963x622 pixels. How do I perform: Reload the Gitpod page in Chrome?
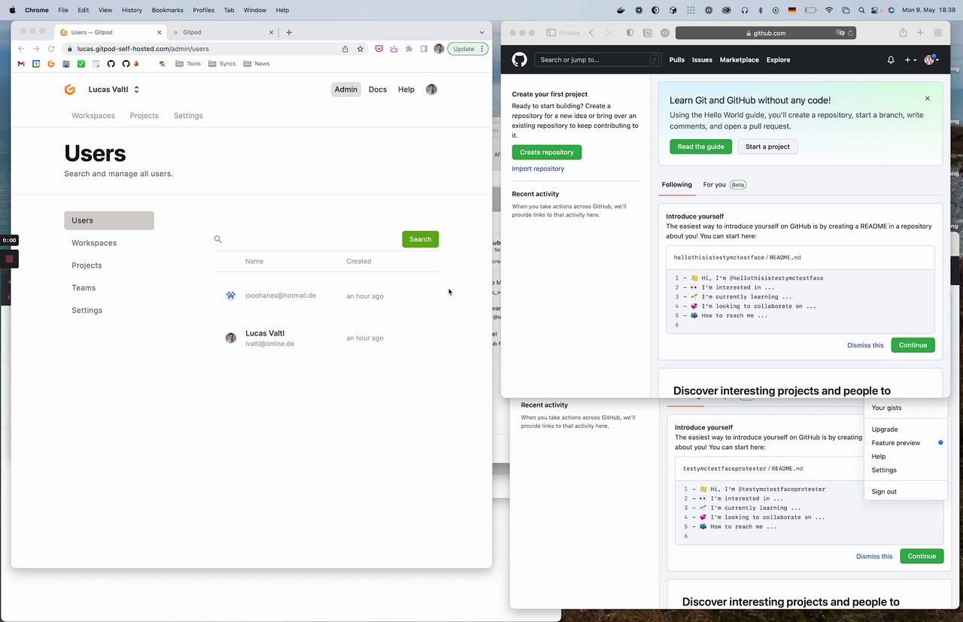pyautogui.click(x=51, y=49)
